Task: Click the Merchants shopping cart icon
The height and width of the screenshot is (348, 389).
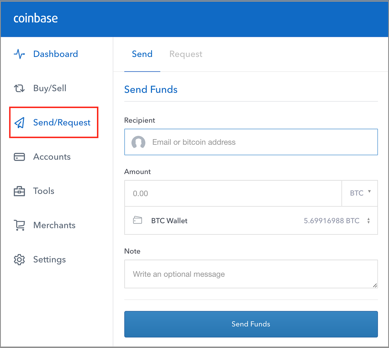Action: tap(19, 225)
